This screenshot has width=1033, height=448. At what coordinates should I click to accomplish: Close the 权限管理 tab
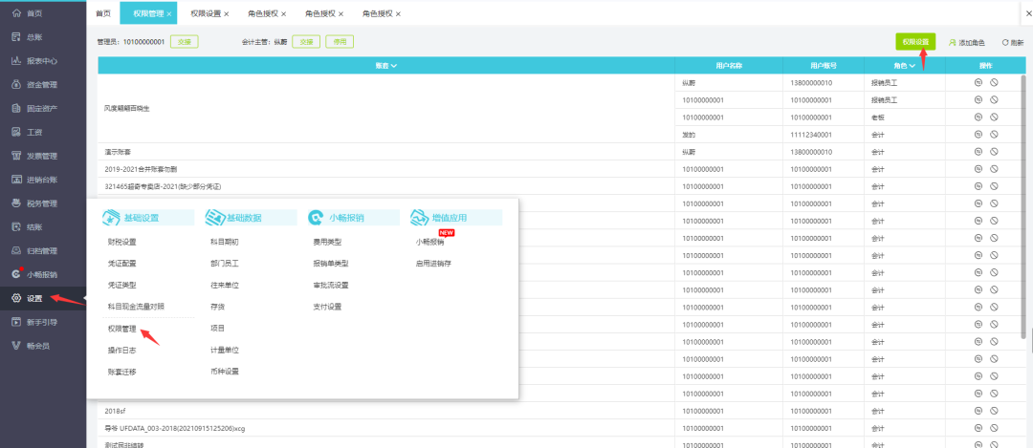(169, 14)
